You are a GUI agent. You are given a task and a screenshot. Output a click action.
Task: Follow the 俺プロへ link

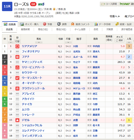click(129, 17)
